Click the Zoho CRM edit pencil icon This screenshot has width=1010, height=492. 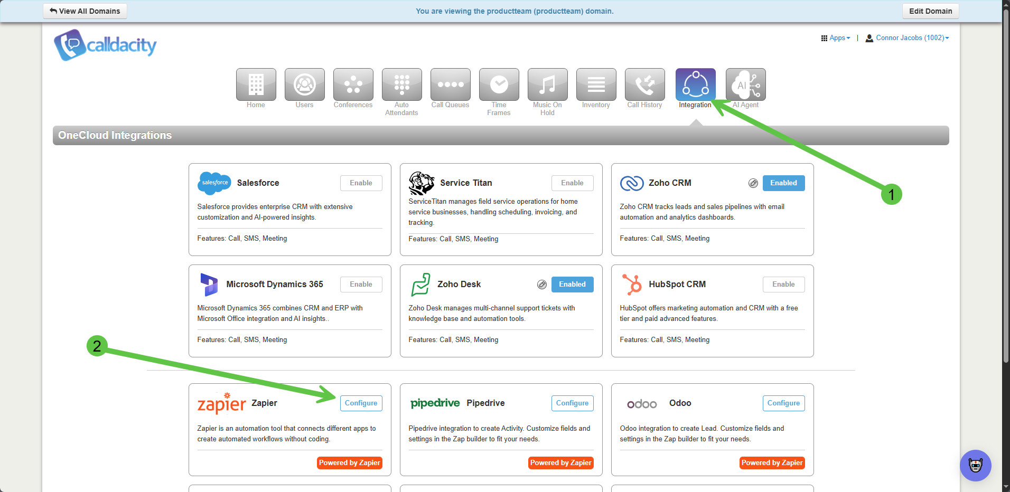(753, 183)
